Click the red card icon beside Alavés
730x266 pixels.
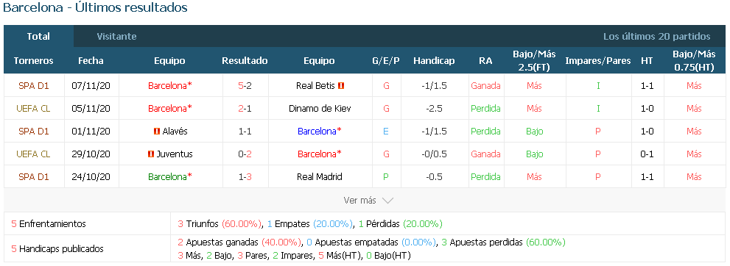157,132
